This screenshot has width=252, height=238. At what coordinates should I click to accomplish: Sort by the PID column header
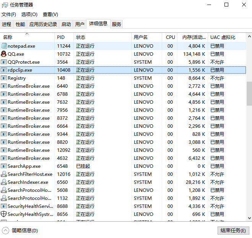pos(64,37)
